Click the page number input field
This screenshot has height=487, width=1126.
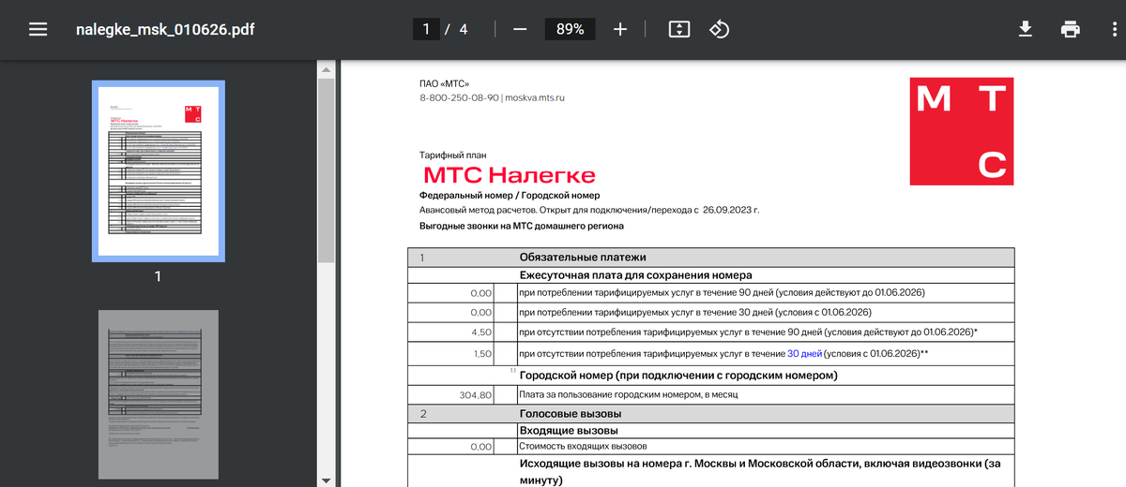426,29
